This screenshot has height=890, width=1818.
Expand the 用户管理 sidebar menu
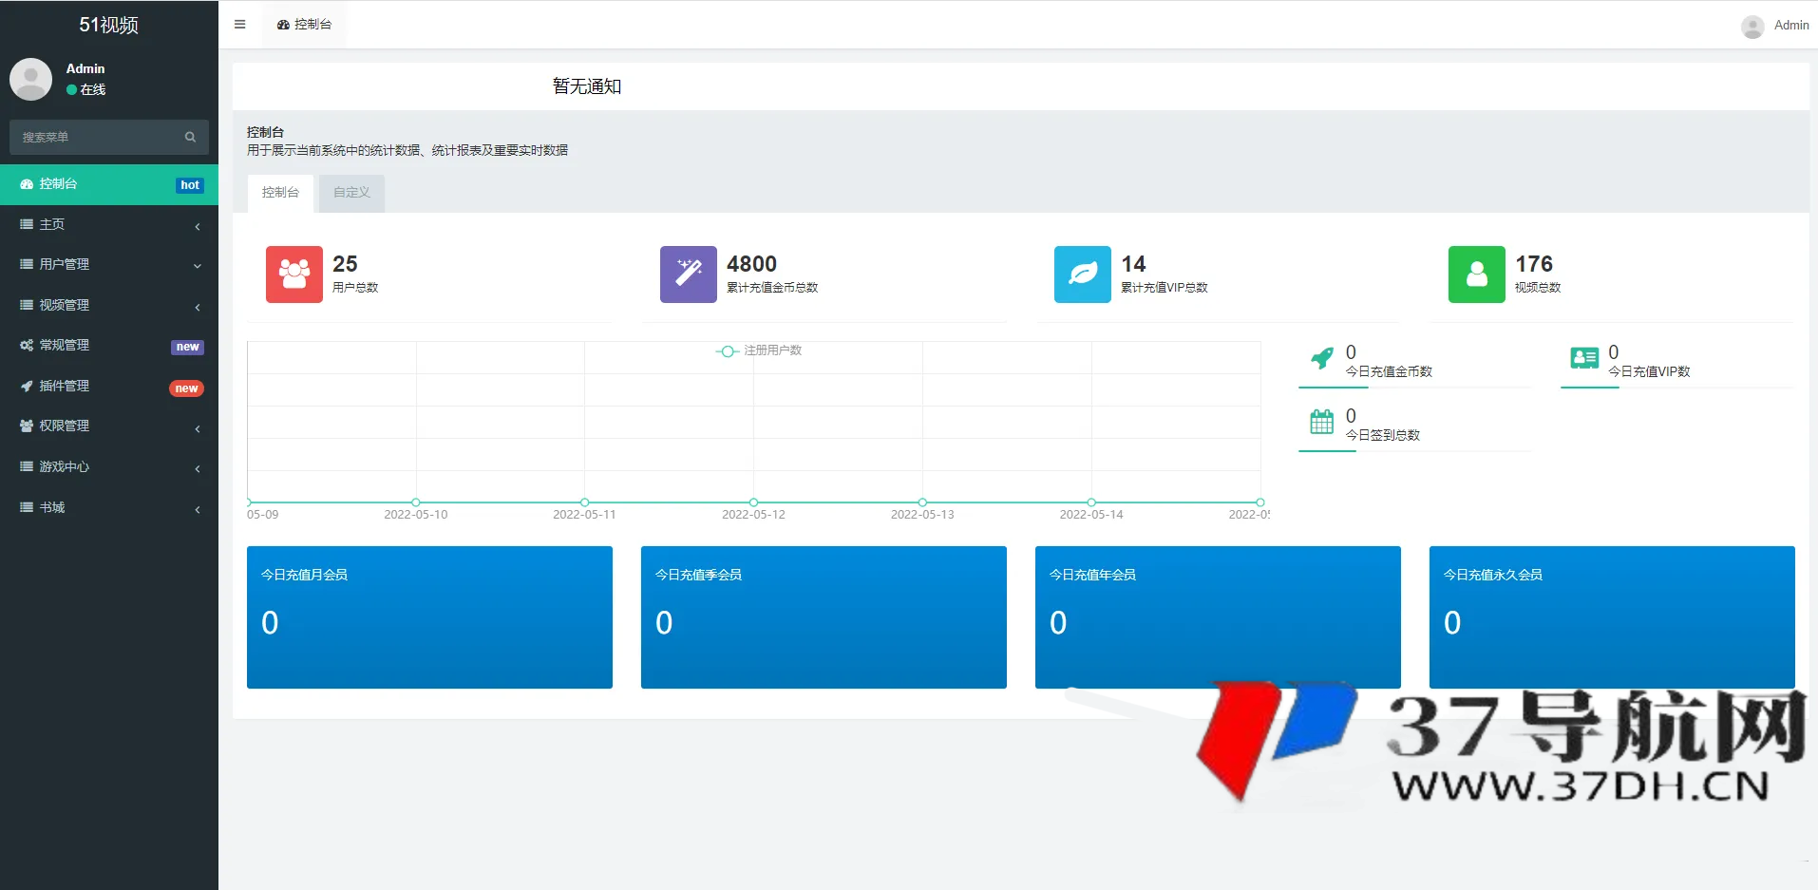click(x=109, y=264)
